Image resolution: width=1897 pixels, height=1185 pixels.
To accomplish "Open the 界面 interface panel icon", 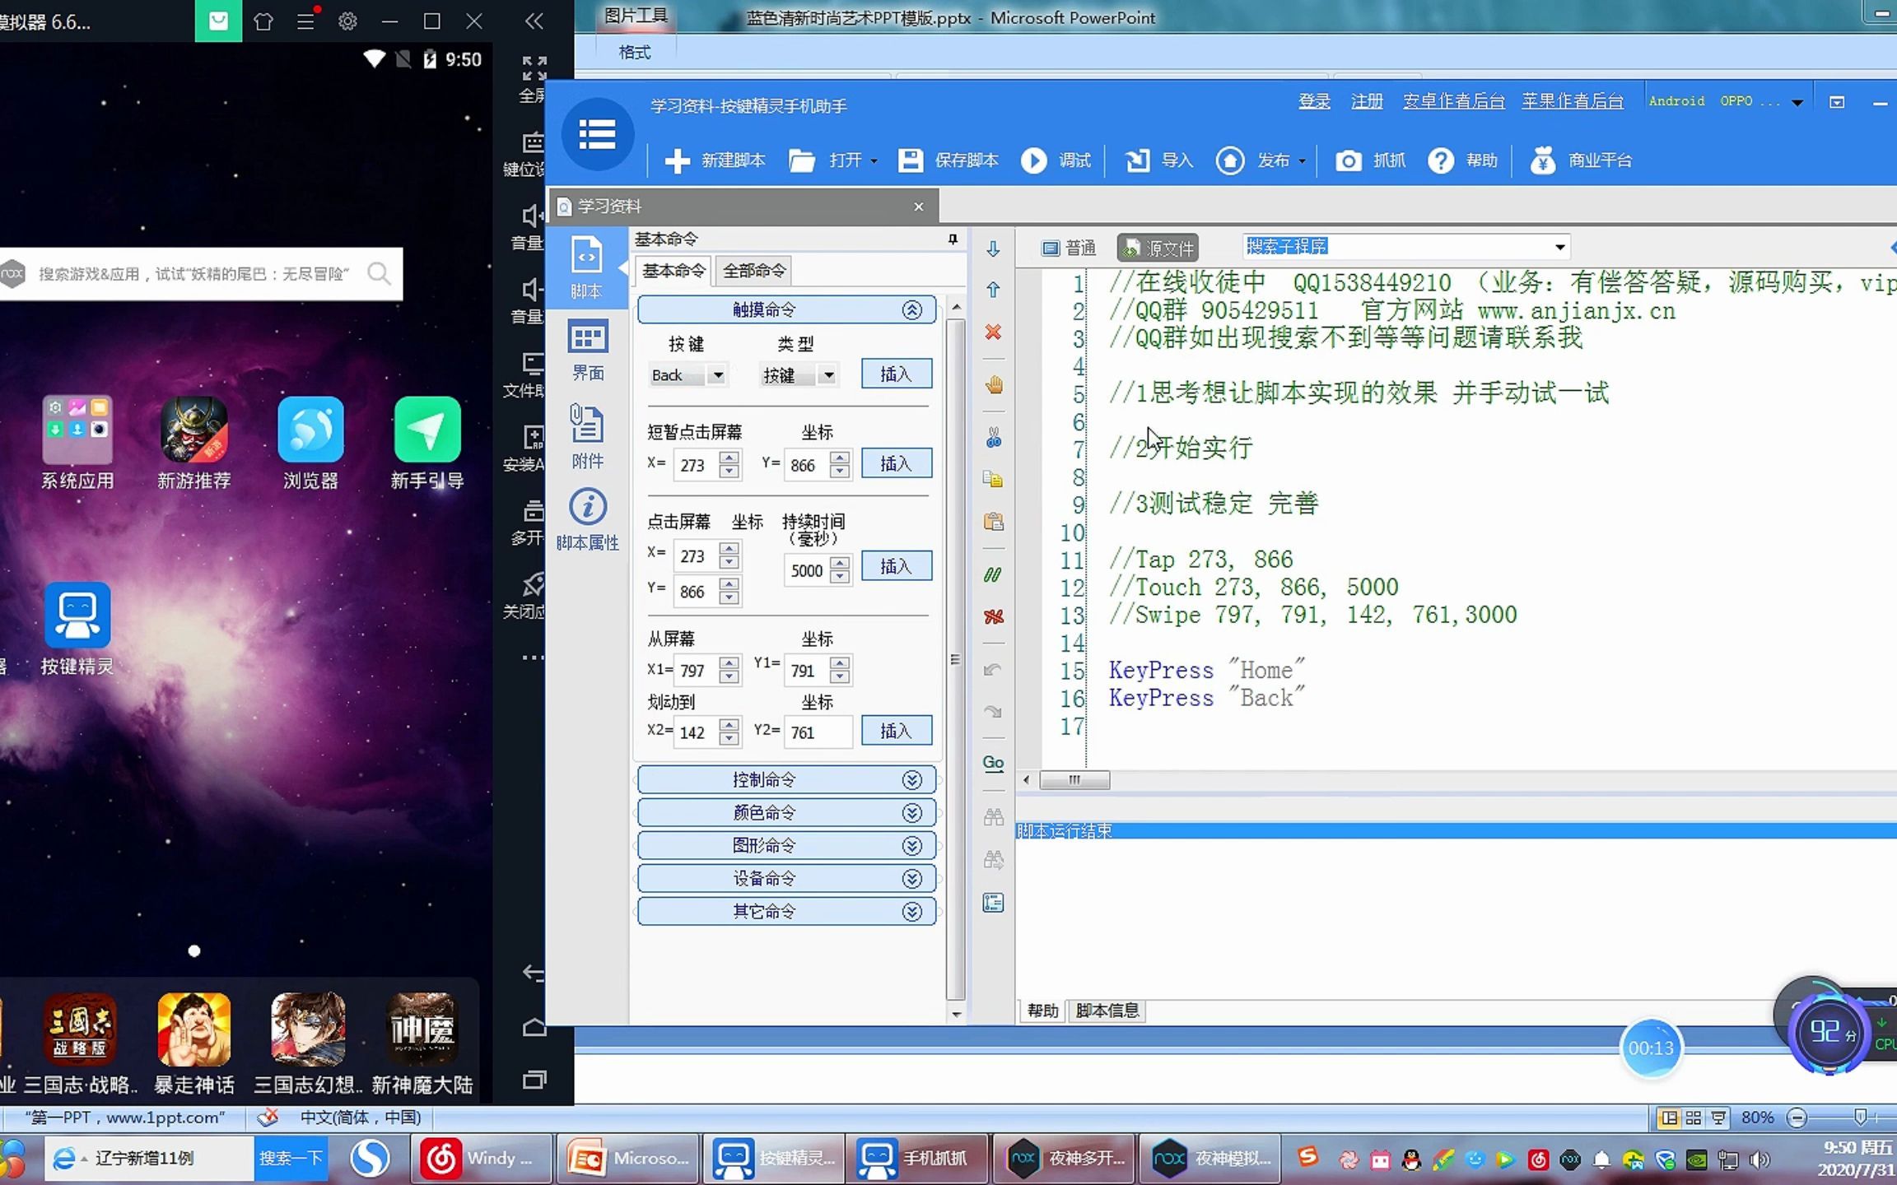I will pos(587,339).
